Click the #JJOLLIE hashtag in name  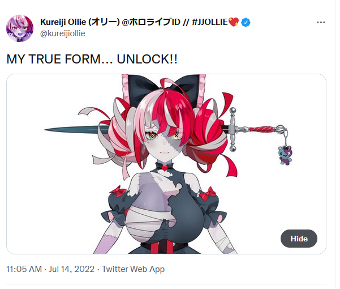click(210, 22)
